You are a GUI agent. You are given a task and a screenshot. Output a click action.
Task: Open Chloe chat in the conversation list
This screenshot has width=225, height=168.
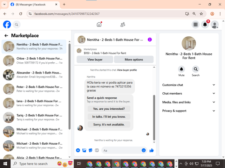coord(34,60)
